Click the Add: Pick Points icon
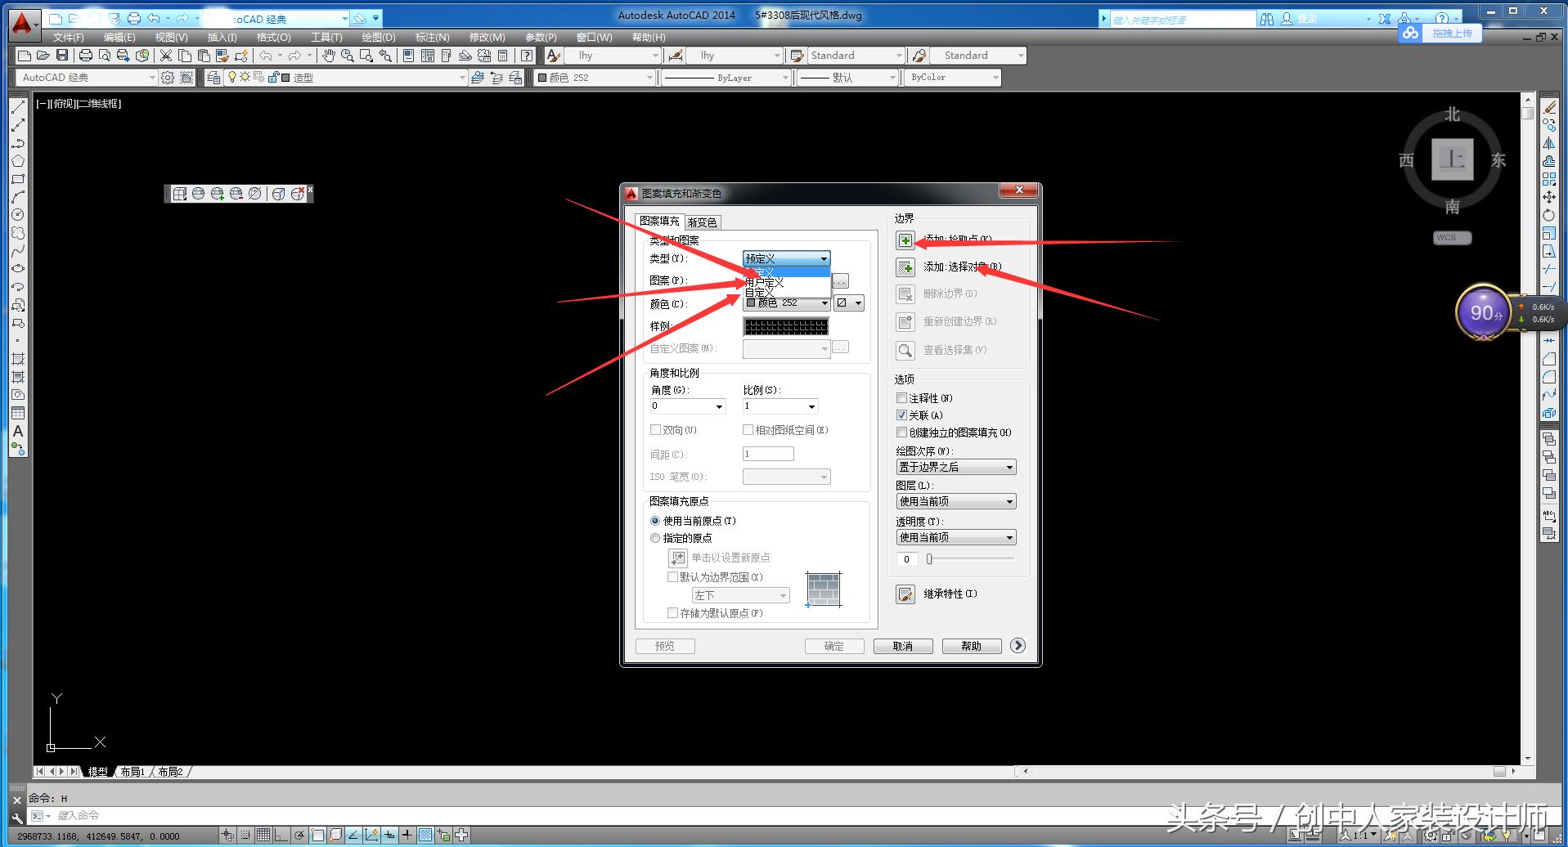The image size is (1568, 847). coord(905,240)
